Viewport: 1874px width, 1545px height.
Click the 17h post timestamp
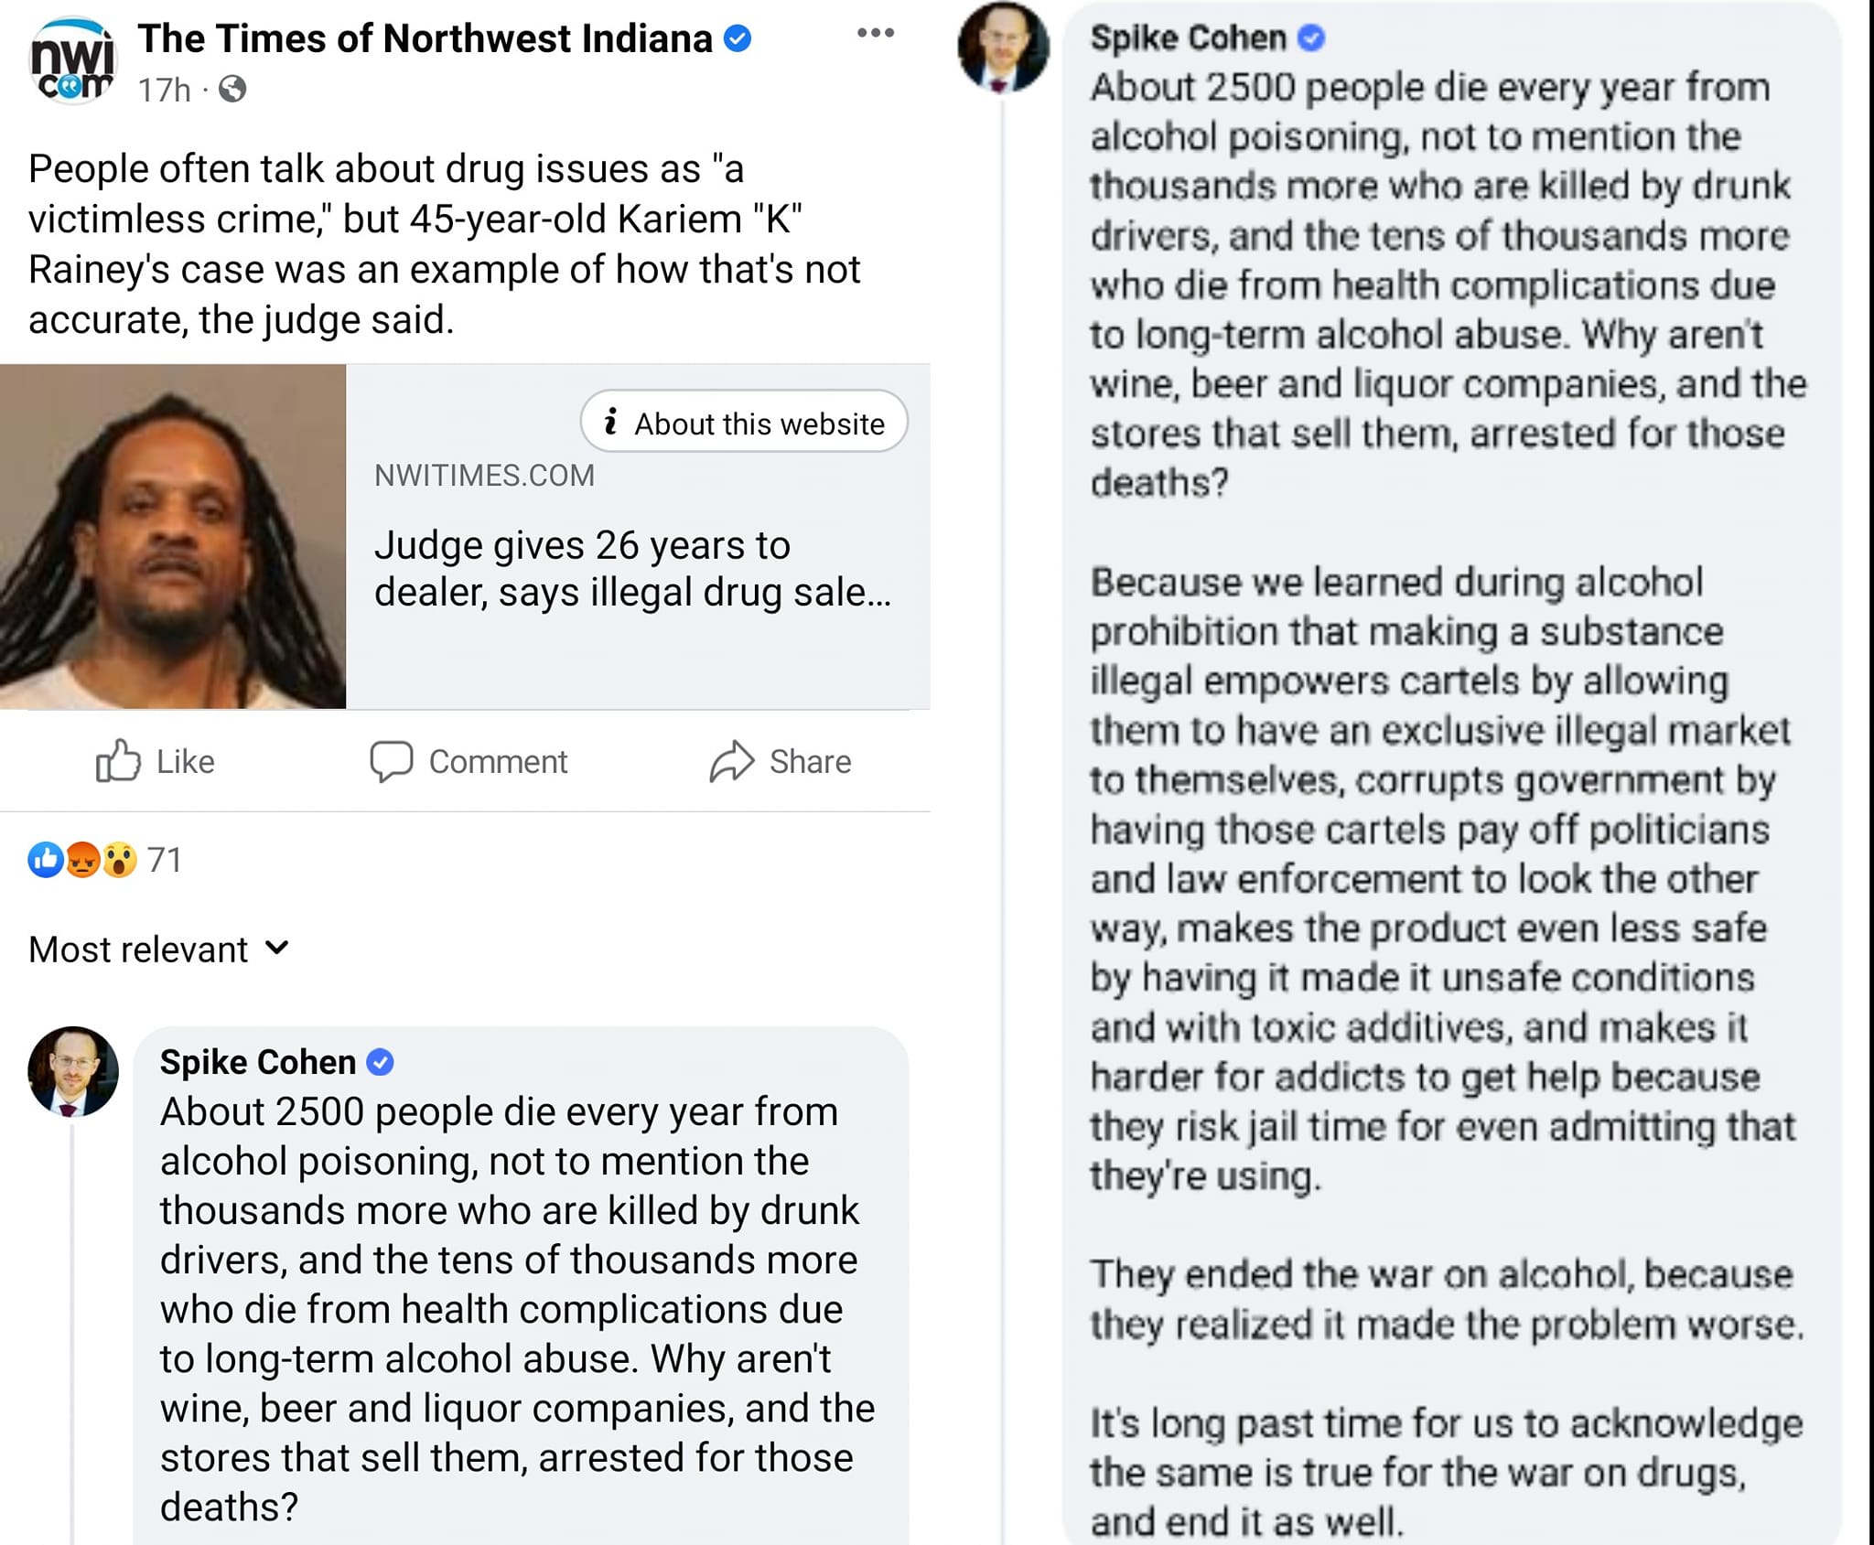pyautogui.click(x=165, y=90)
